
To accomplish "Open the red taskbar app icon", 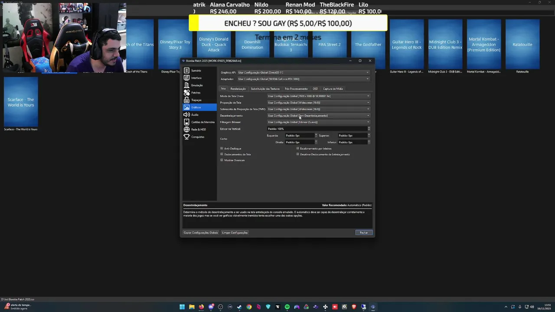I will (x=335, y=307).
